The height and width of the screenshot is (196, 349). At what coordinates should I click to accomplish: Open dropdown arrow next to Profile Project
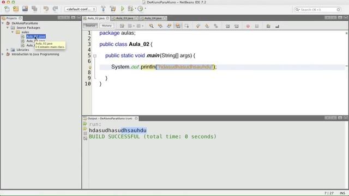click(146, 9)
